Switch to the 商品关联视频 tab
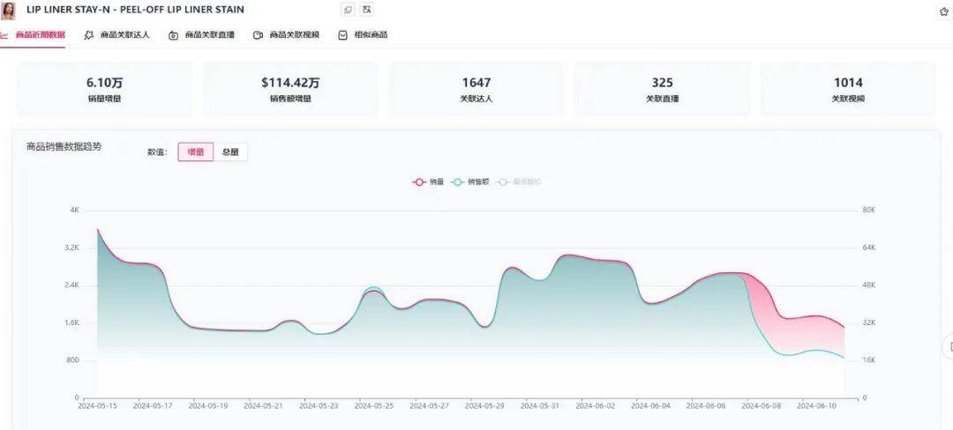This screenshot has width=953, height=430. 286,35
